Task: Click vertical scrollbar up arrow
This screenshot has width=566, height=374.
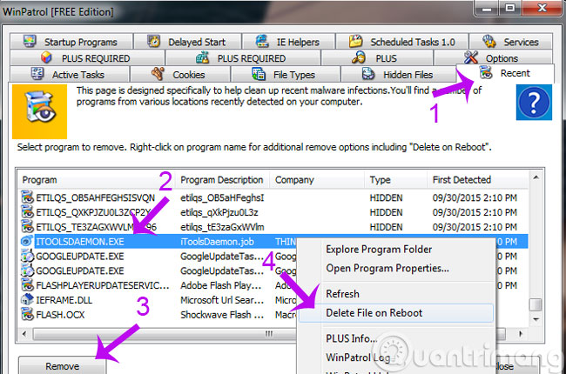Action: 536,177
